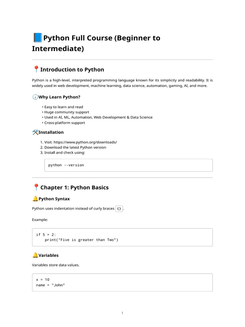Click the bell icon beside Variables
Screen dimensions: 245x327
[35, 255]
